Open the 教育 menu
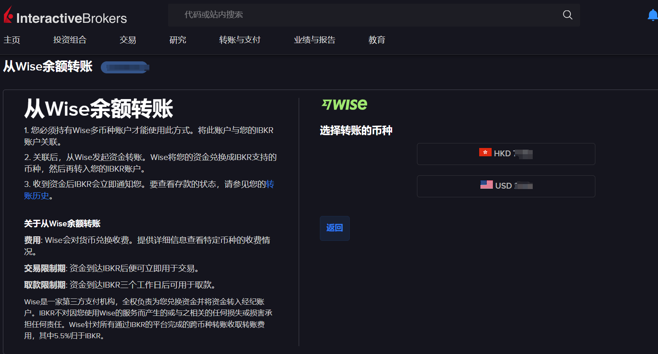This screenshot has height=354, width=658. coord(377,40)
